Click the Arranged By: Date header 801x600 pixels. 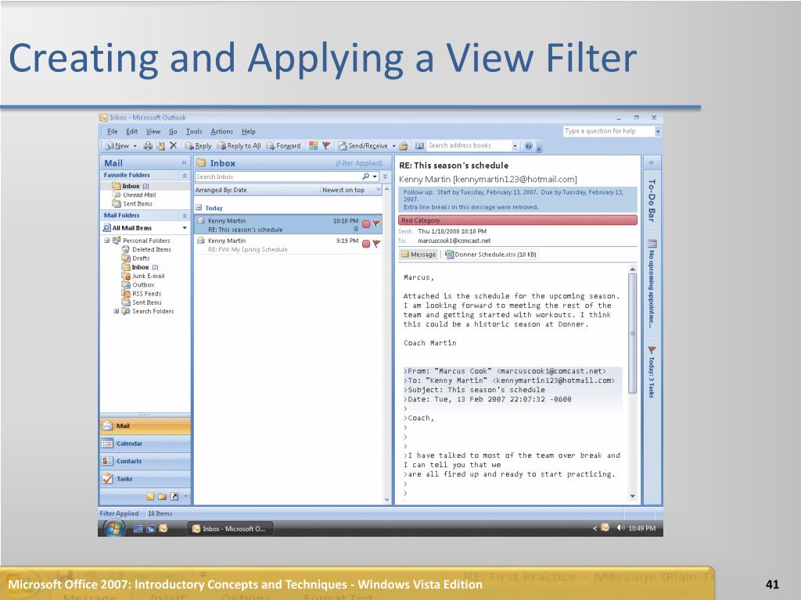[257, 190]
